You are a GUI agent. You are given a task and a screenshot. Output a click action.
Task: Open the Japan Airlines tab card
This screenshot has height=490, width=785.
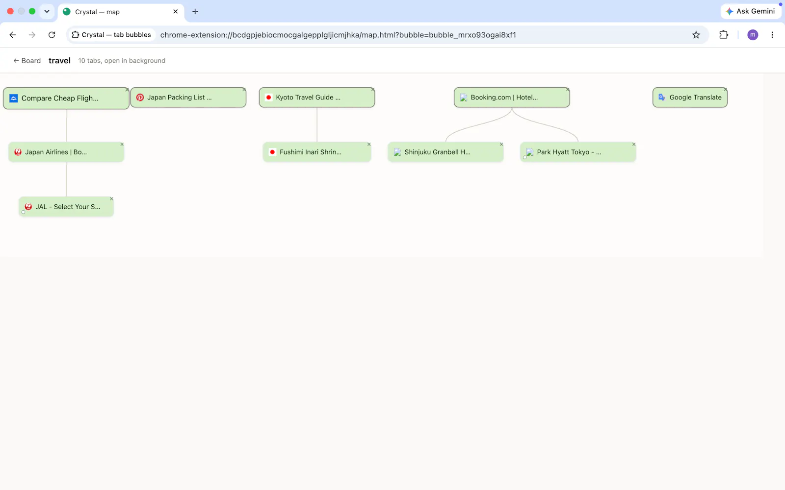[66, 152]
